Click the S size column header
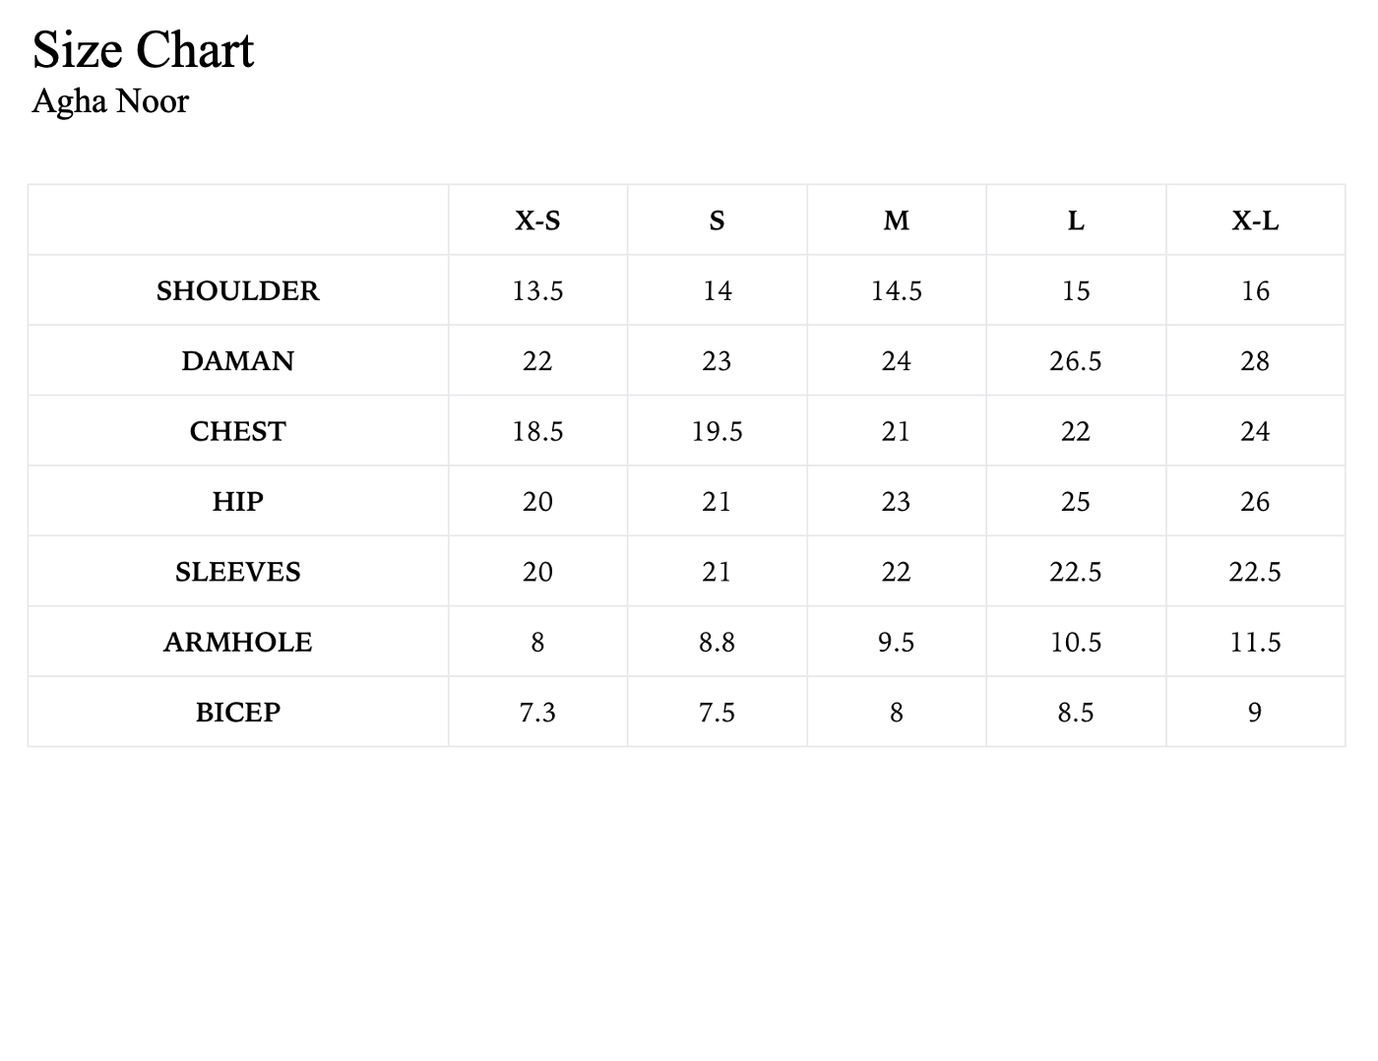The width and height of the screenshot is (1378, 1061). tap(718, 220)
